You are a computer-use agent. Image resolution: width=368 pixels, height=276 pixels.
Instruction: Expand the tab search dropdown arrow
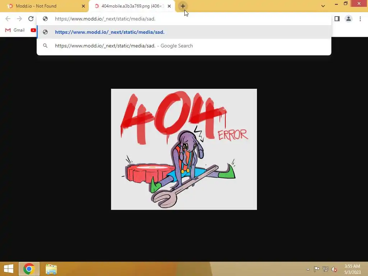pyautogui.click(x=323, y=6)
